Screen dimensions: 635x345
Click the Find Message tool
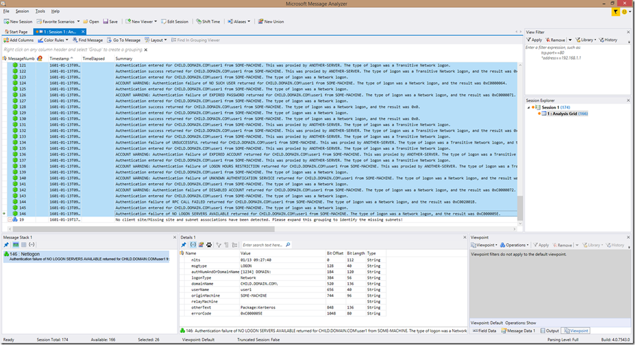pyautogui.click(x=88, y=40)
